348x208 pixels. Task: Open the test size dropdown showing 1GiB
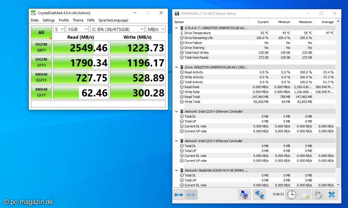(77, 29)
